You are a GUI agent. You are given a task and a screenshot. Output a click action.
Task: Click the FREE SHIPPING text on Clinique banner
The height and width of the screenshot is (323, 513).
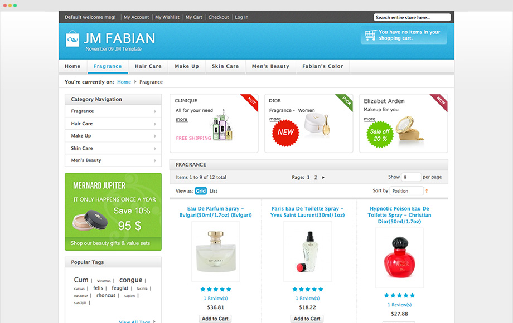[193, 139]
